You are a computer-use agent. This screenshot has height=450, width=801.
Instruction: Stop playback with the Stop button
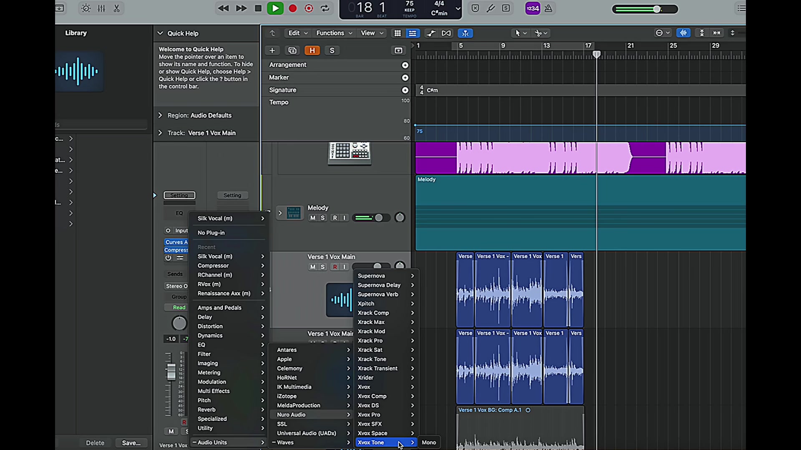click(x=258, y=8)
